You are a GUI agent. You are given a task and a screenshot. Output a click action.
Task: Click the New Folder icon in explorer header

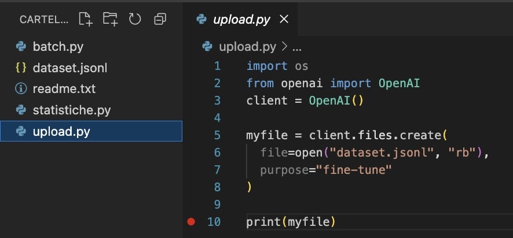pos(110,19)
